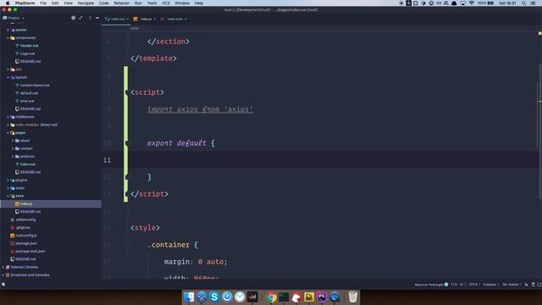Collapse the store folder
Image resolution: width=542 pixels, height=305 pixels.
click(8, 196)
